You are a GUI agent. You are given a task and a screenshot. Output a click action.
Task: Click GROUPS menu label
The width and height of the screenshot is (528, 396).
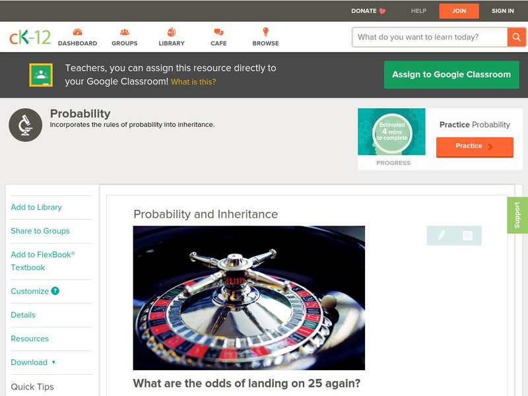point(125,44)
